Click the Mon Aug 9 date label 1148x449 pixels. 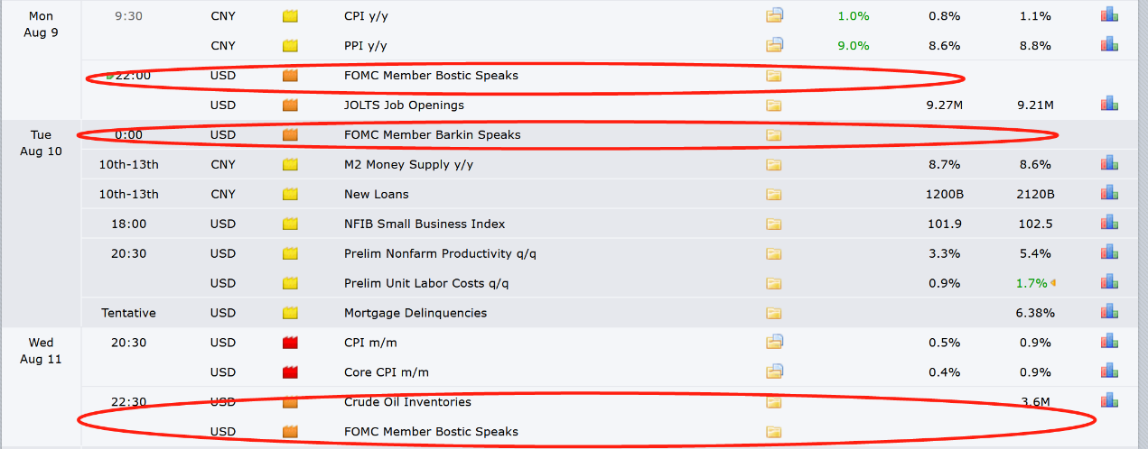(41, 23)
